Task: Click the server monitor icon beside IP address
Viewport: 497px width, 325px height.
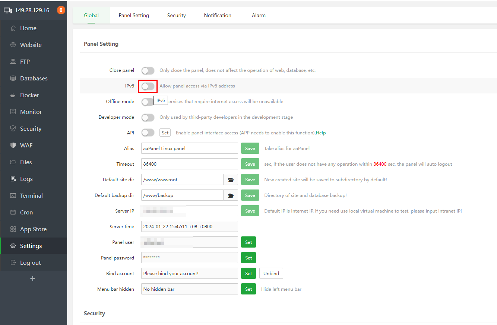Action: [8, 10]
